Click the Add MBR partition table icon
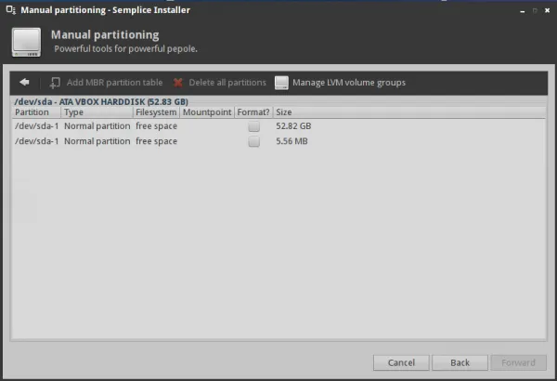This screenshot has width=557, height=381. pyautogui.click(x=55, y=83)
